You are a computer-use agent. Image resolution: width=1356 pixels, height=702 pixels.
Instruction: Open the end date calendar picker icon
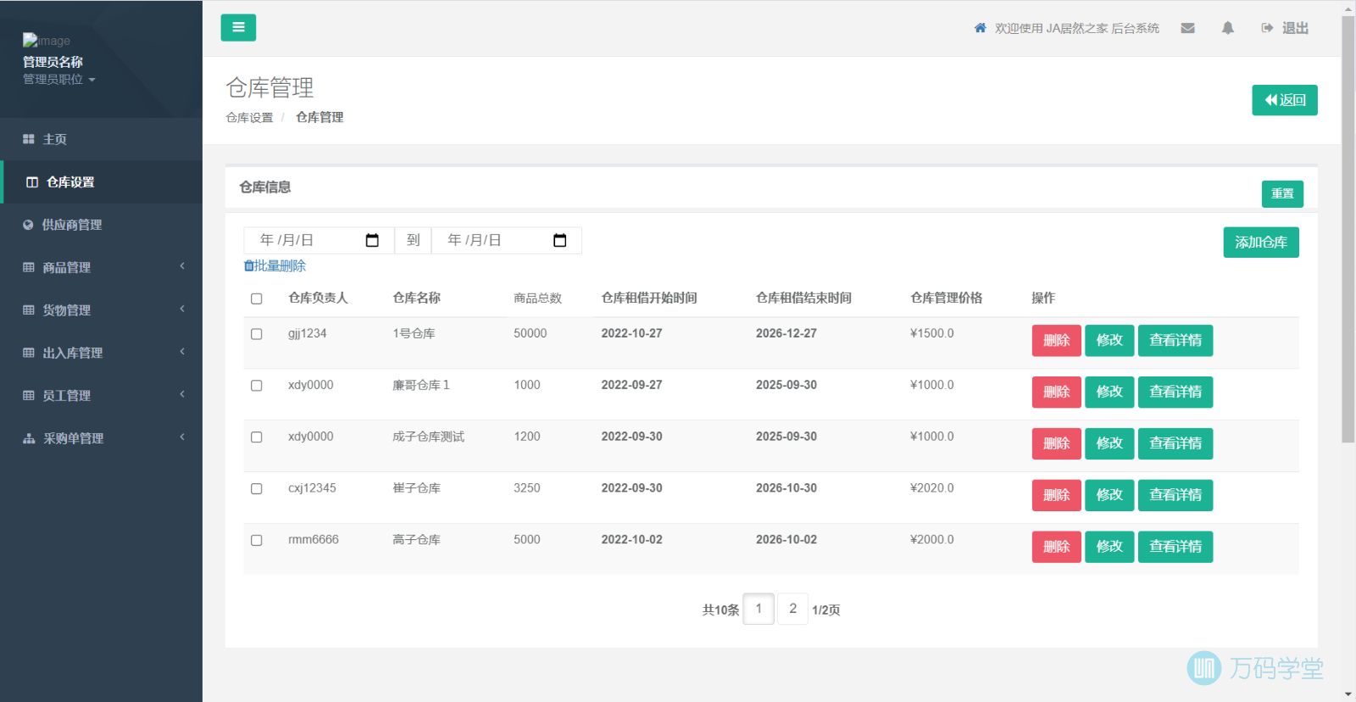(x=559, y=241)
